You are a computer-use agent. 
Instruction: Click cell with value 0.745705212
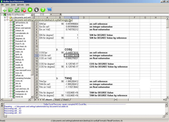coord(71,29)
